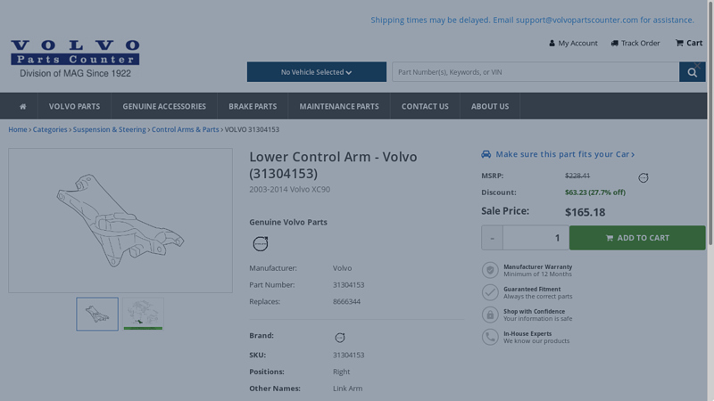
Task: Click the Volvo logo under Genuine Volvo Parts
Action: point(261,243)
